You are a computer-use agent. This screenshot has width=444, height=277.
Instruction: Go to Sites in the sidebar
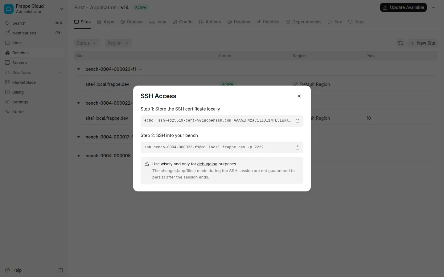coord(34,43)
